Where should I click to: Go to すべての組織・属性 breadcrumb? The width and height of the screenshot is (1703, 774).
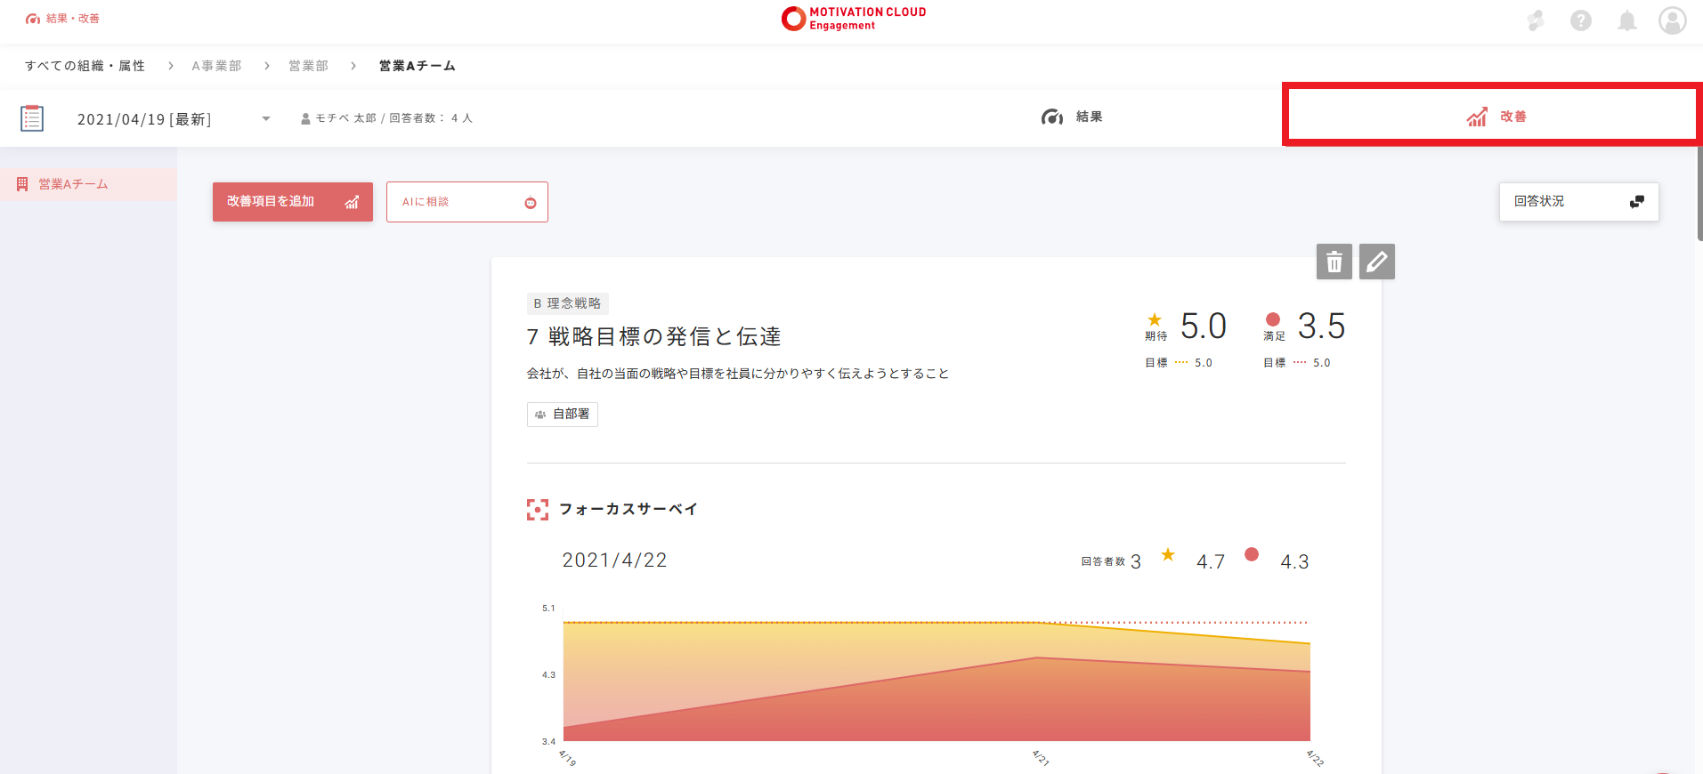(85, 66)
